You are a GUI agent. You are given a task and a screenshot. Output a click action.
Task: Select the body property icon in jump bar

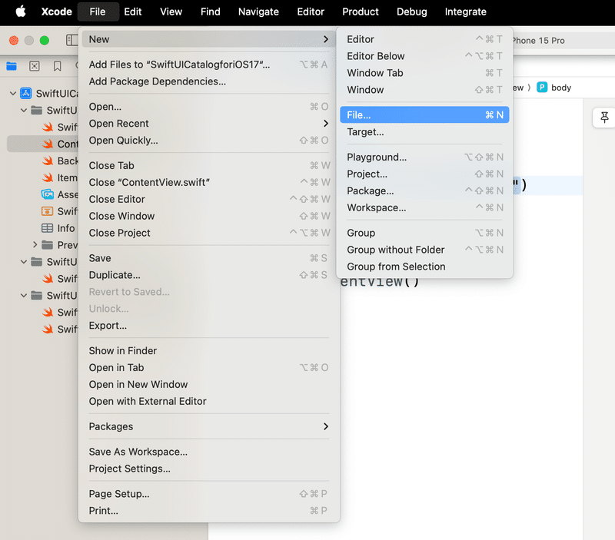pyautogui.click(x=542, y=88)
